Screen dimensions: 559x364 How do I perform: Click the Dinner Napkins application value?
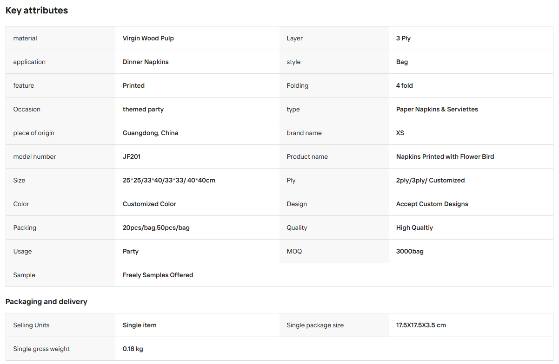click(x=146, y=62)
